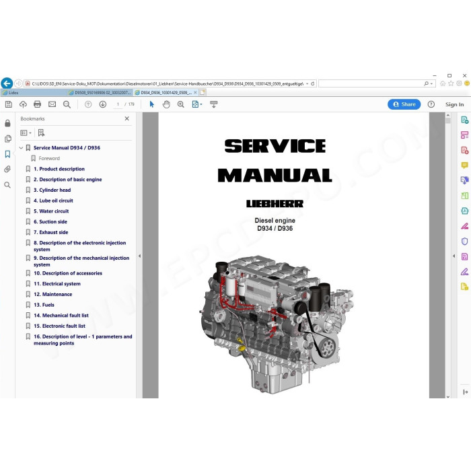Open bookmark 3. Cylinder head
Screen dimensions: 471x471
pyautogui.click(x=52, y=190)
